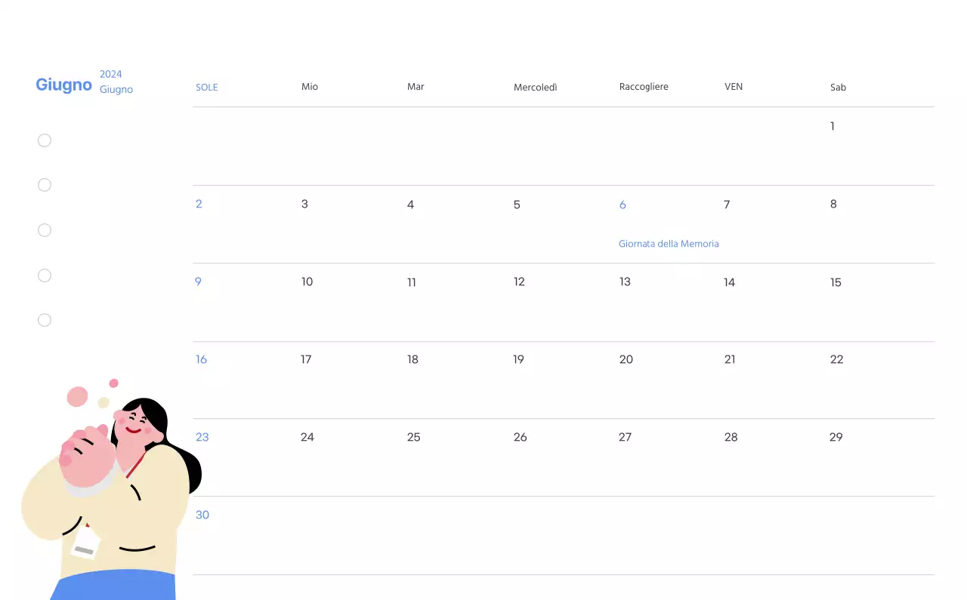Select the first circle marker in the sidebar
This screenshot has width=967, height=600.
tap(45, 140)
